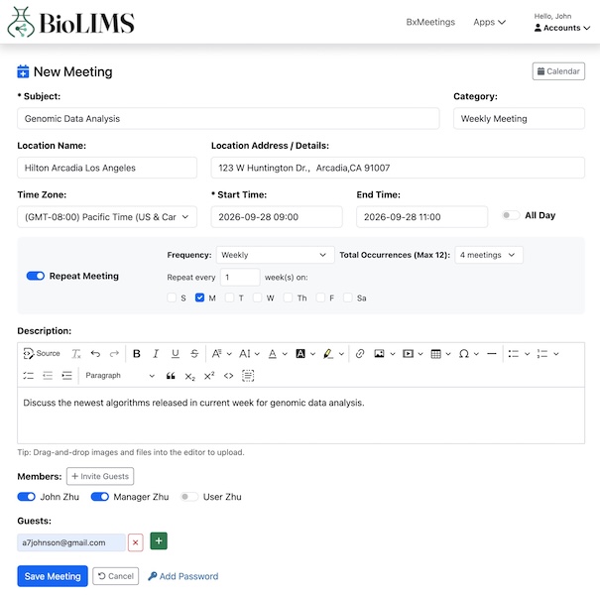
Task: Toggle subscript formatting
Action: (x=189, y=376)
